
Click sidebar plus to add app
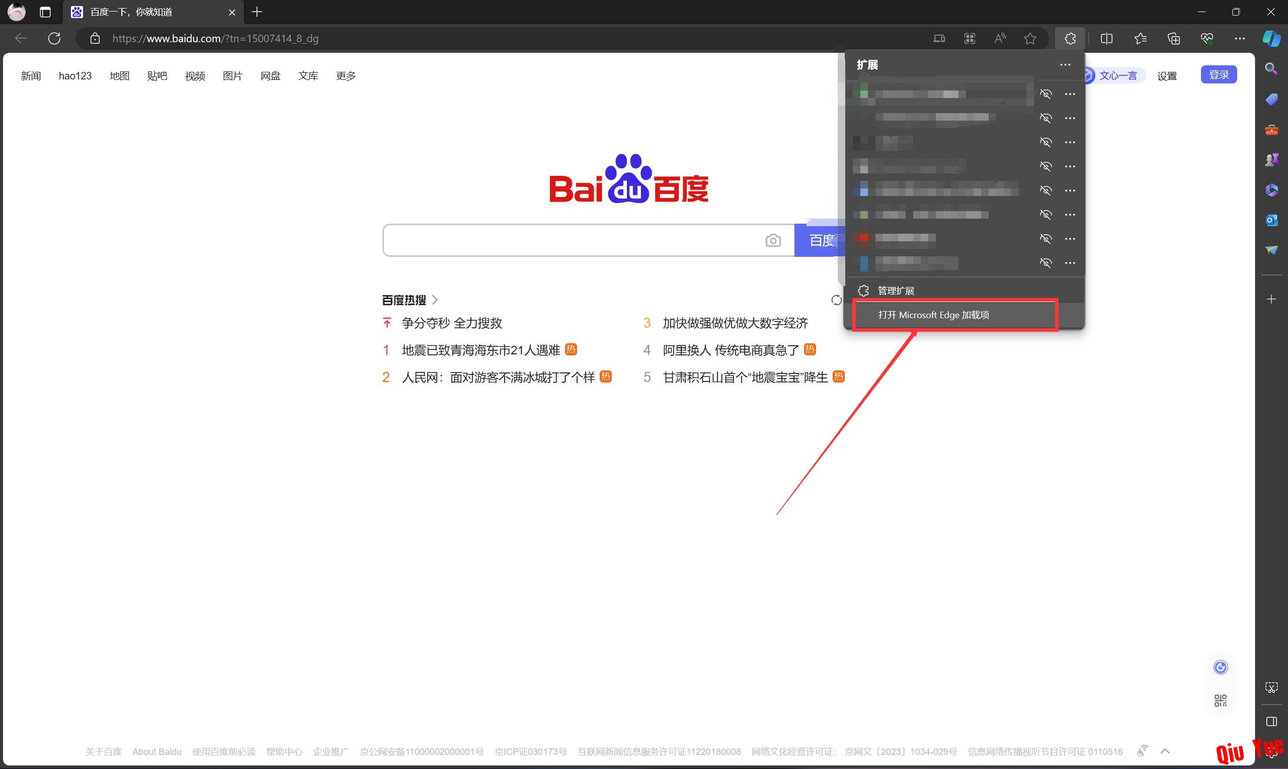[1271, 299]
